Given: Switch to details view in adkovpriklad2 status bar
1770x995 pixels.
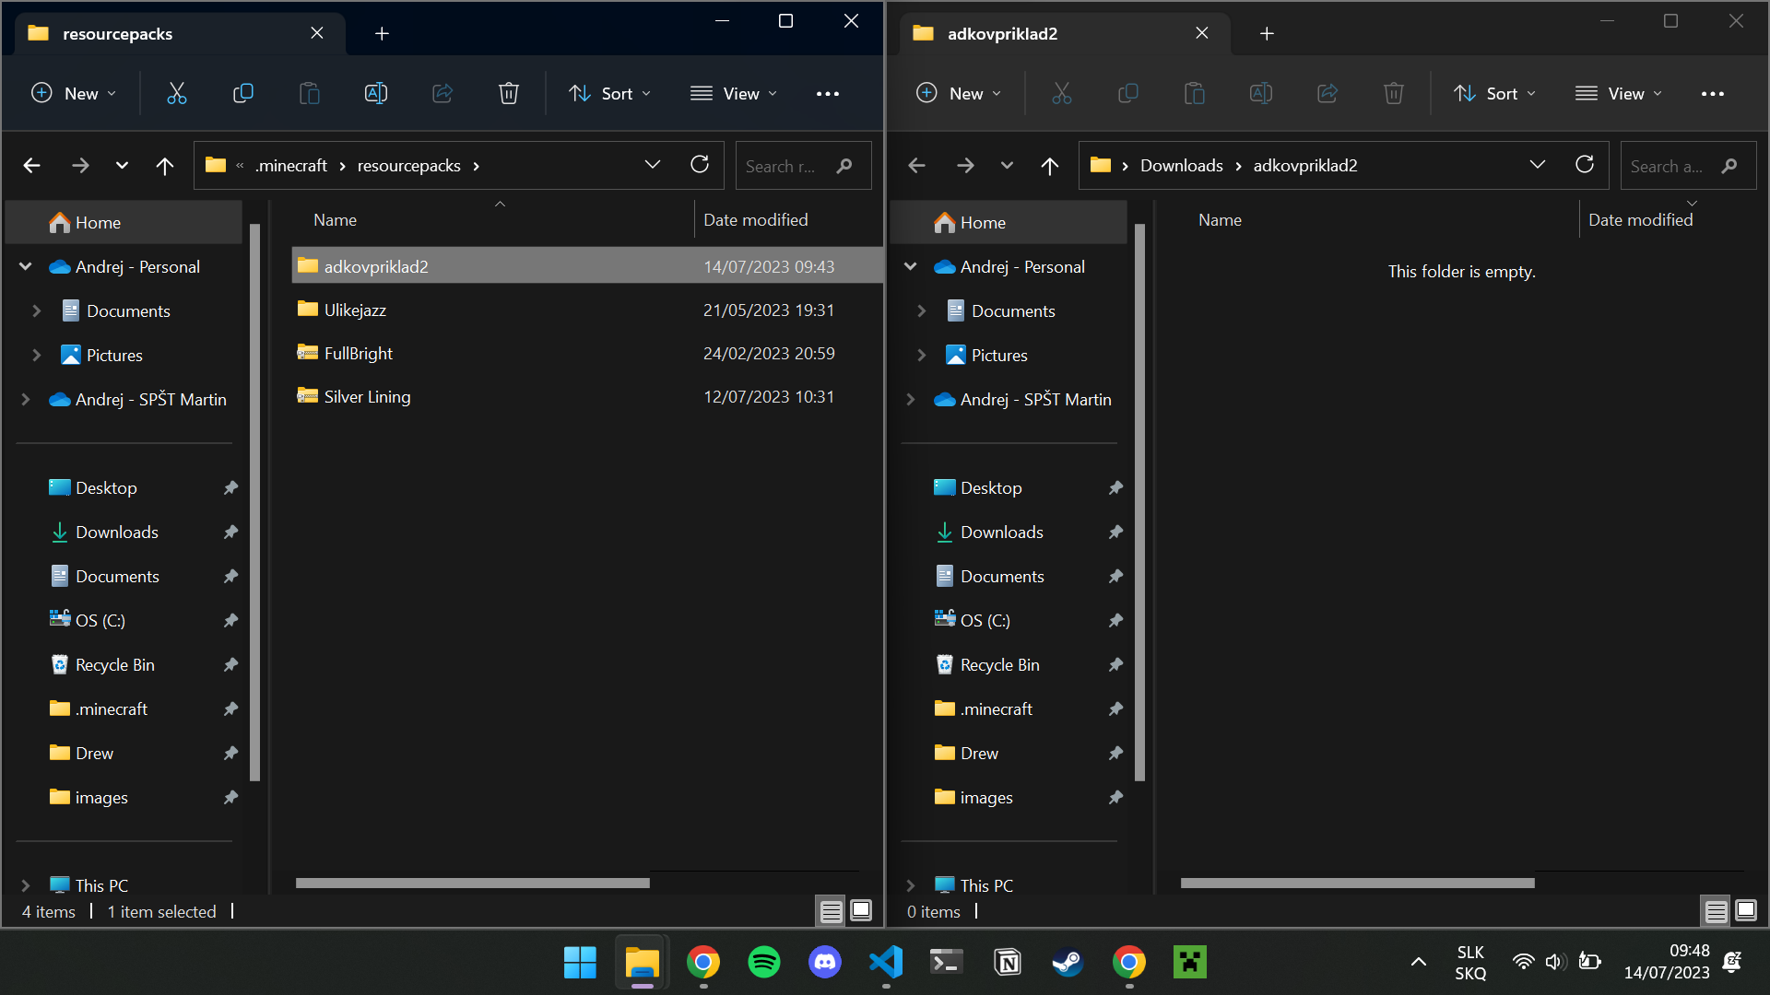Looking at the screenshot, I should click(1716, 911).
